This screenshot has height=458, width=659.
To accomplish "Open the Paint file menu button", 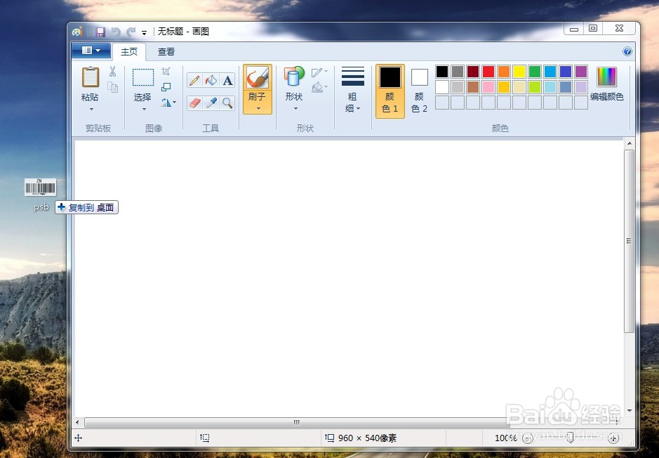I will (x=91, y=51).
